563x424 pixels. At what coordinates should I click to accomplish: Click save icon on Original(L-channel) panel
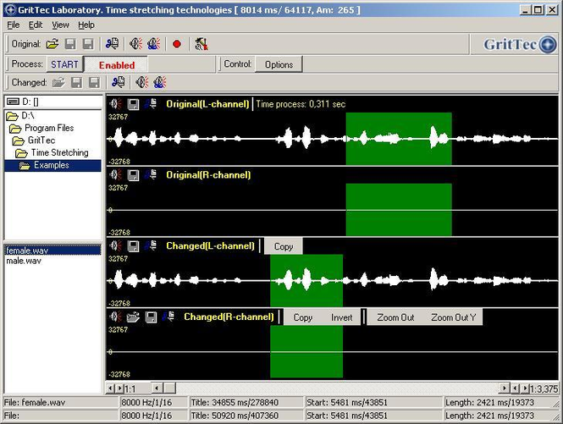coord(133,104)
